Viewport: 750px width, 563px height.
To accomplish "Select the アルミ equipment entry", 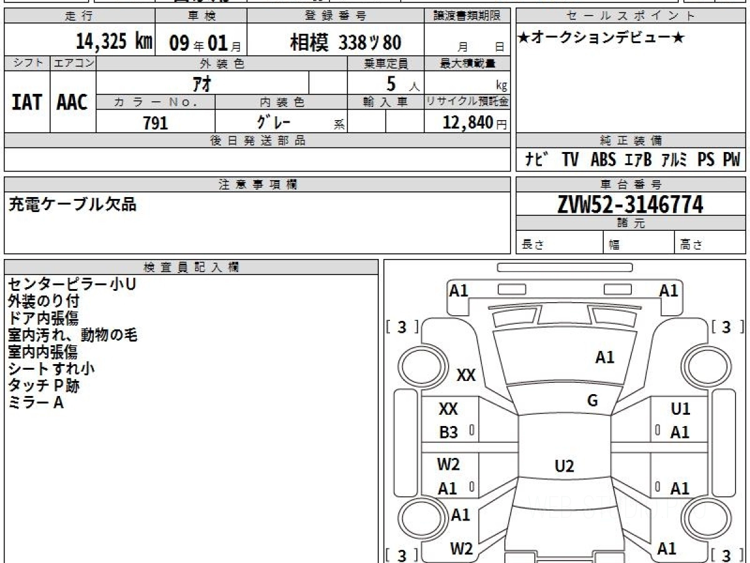I will click(x=674, y=160).
